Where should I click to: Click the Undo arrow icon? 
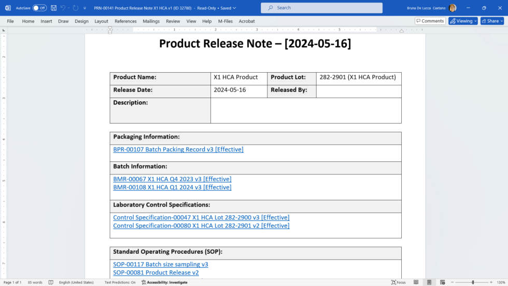63,8
